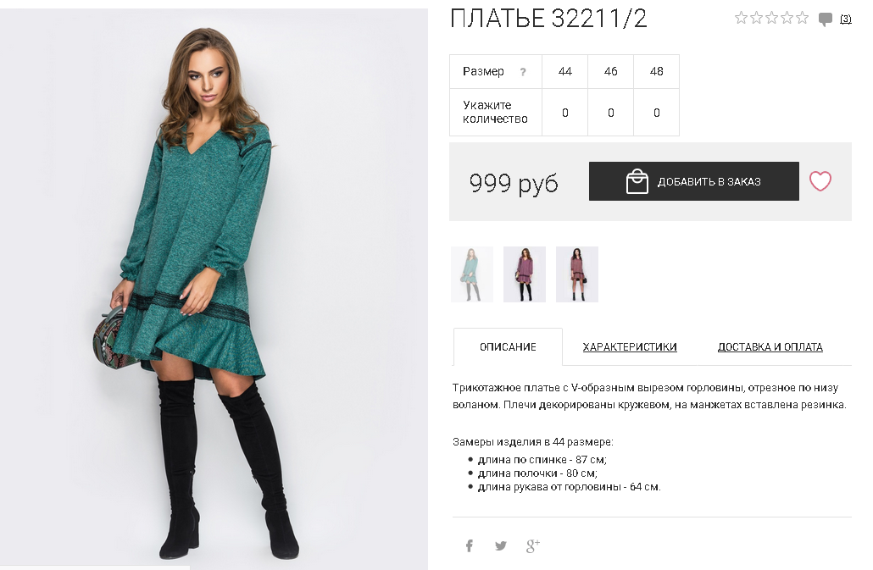
Task: Select the ОПИСАНИЕ tab
Action: click(508, 347)
